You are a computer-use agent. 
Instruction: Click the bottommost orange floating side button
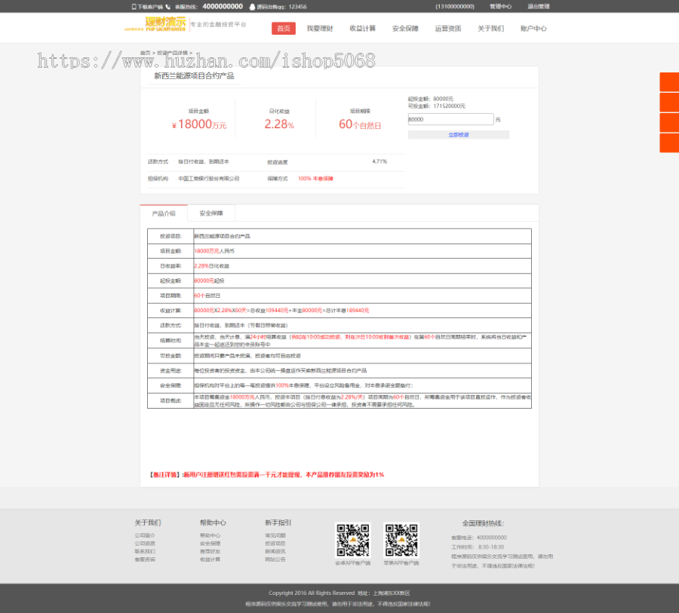(669, 143)
